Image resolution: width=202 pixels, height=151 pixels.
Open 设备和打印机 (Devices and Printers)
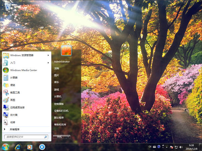click(61, 111)
